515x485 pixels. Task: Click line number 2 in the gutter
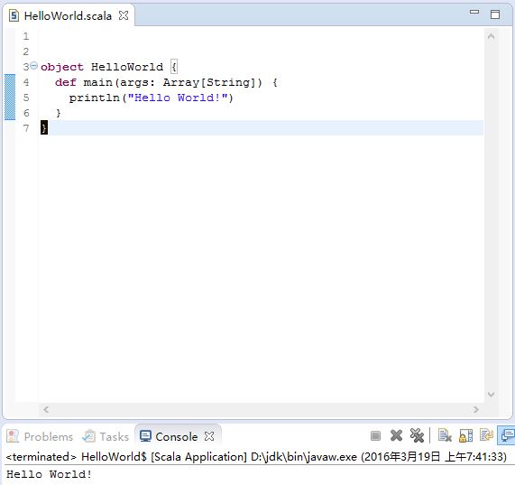26,51
